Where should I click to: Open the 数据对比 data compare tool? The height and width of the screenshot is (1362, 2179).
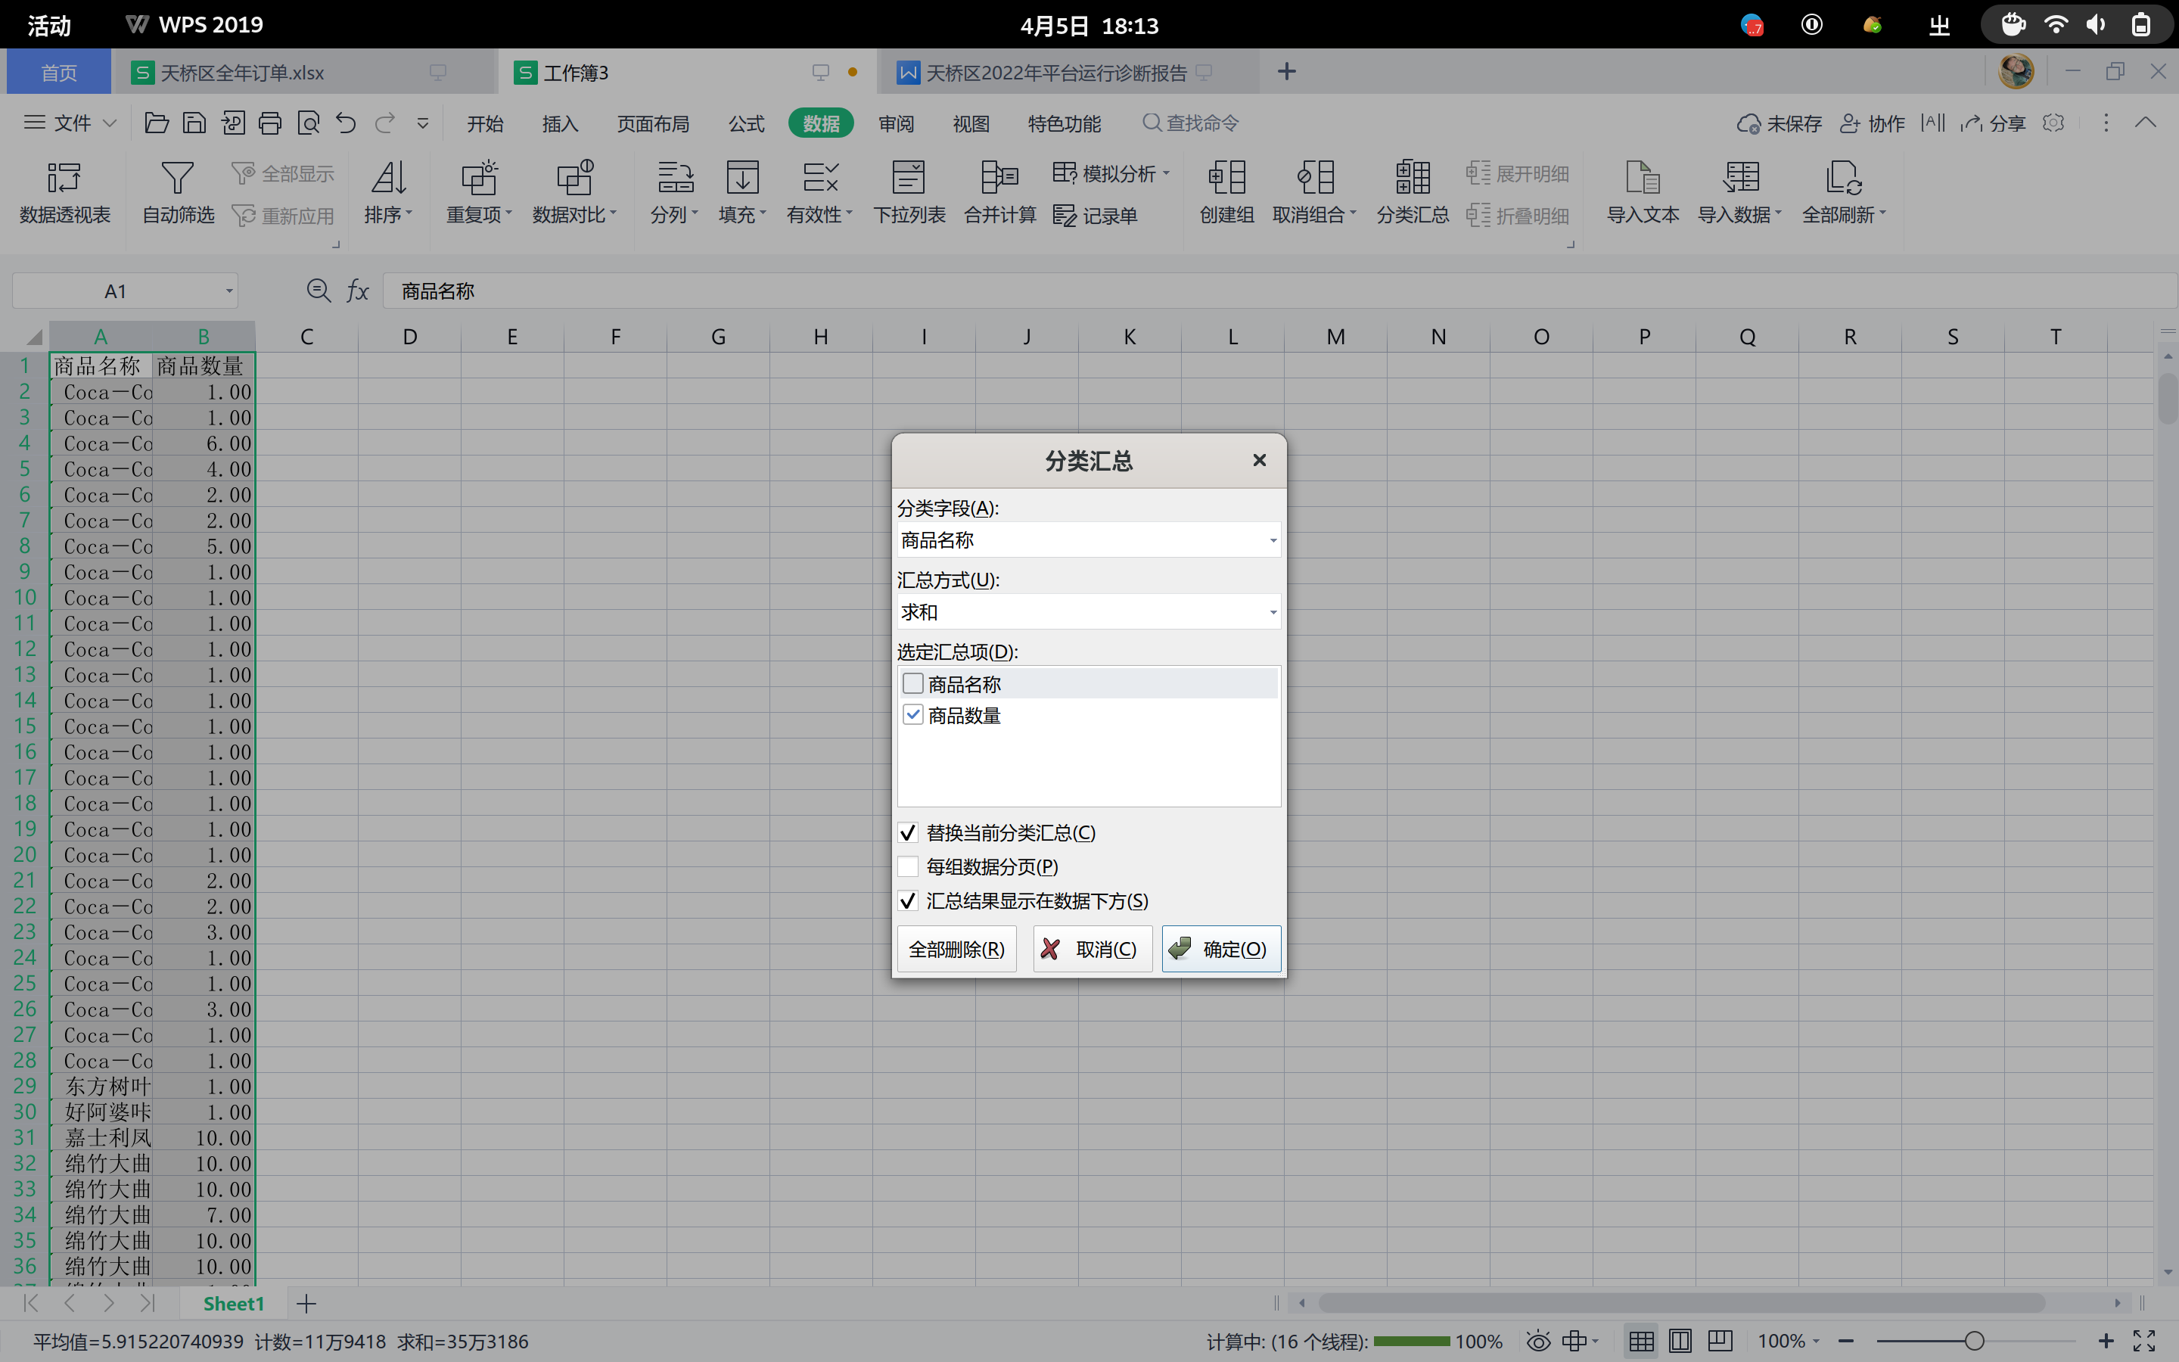pos(574,192)
